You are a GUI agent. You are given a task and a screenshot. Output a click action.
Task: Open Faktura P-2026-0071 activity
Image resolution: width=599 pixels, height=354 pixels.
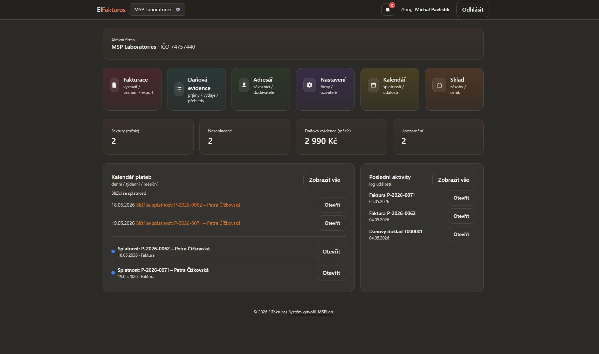pos(461,198)
